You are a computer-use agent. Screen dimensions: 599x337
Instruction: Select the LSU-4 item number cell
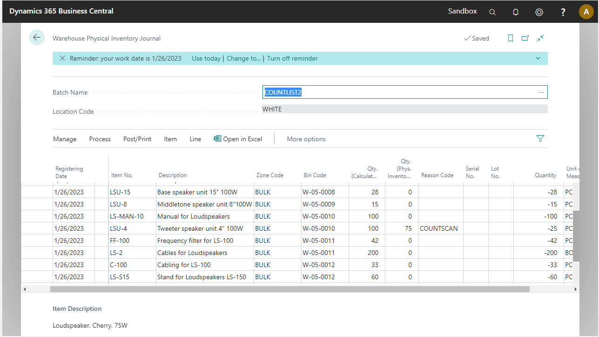[132, 228]
